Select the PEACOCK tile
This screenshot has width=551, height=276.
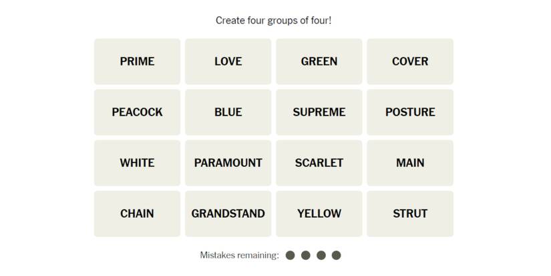tap(137, 112)
